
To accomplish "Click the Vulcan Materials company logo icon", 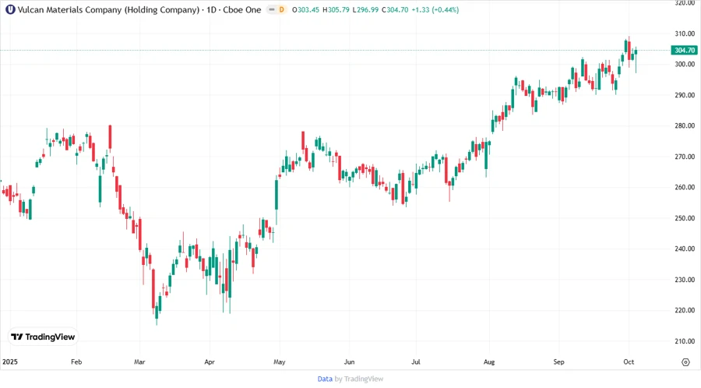I will point(9,9).
